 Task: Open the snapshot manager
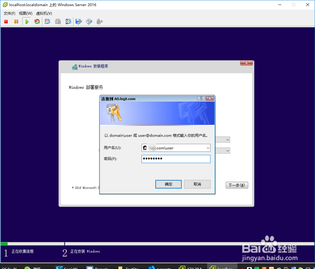68,21
